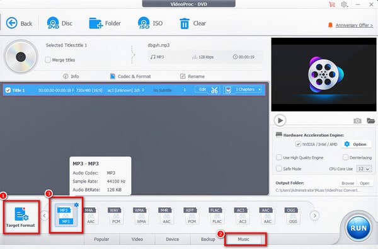The height and width of the screenshot is (249, 378).
Task: Click Open next to Output Folder
Action: [365, 183]
